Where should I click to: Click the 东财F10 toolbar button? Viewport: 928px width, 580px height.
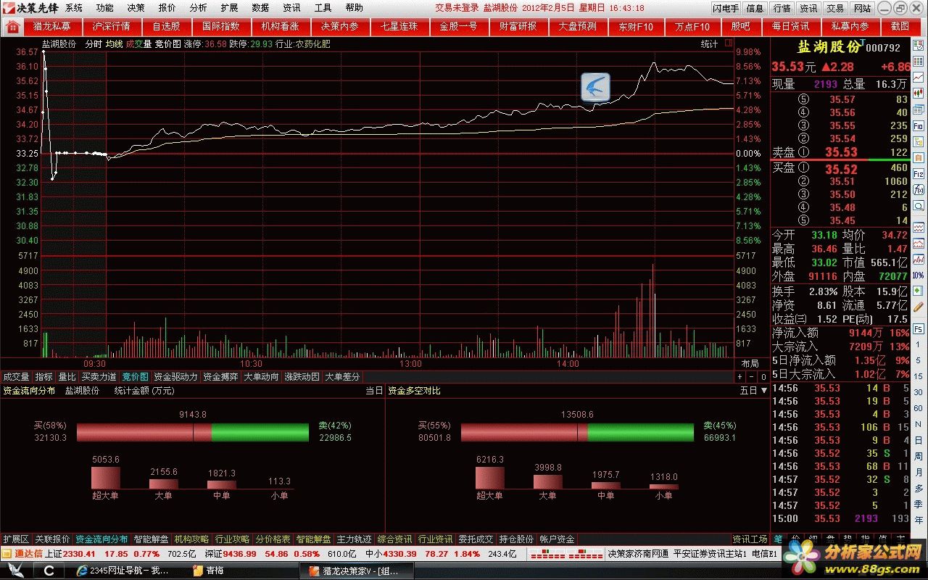[636, 26]
